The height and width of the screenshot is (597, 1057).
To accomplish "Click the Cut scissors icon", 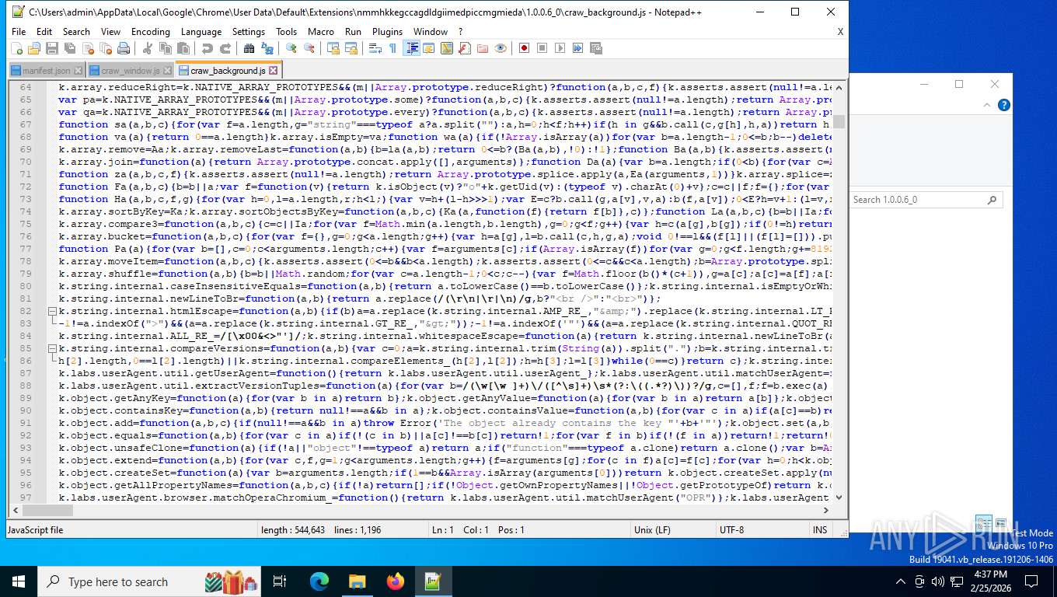I will click(147, 48).
